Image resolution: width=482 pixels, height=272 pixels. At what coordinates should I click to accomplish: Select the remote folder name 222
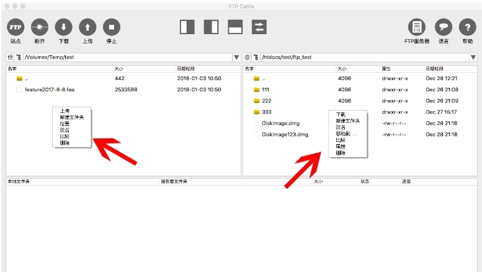pos(267,101)
